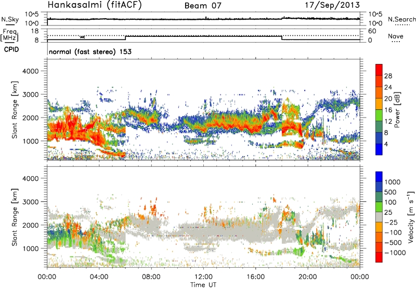Click the 'Power [dB]' colorbar label
This screenshot has height=288, width=416.
tap(397, 110)
